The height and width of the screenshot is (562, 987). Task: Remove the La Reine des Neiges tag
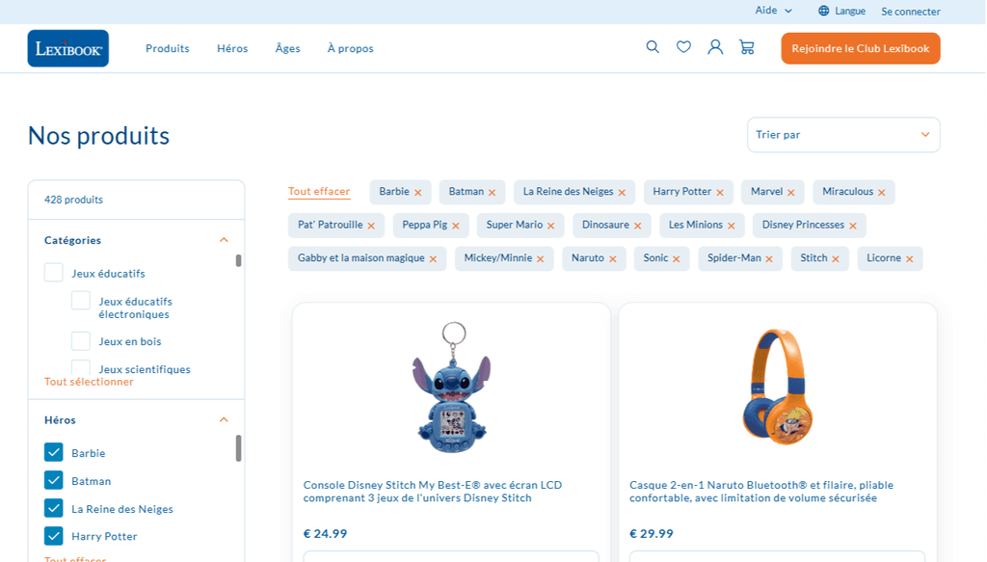point(622,193)
